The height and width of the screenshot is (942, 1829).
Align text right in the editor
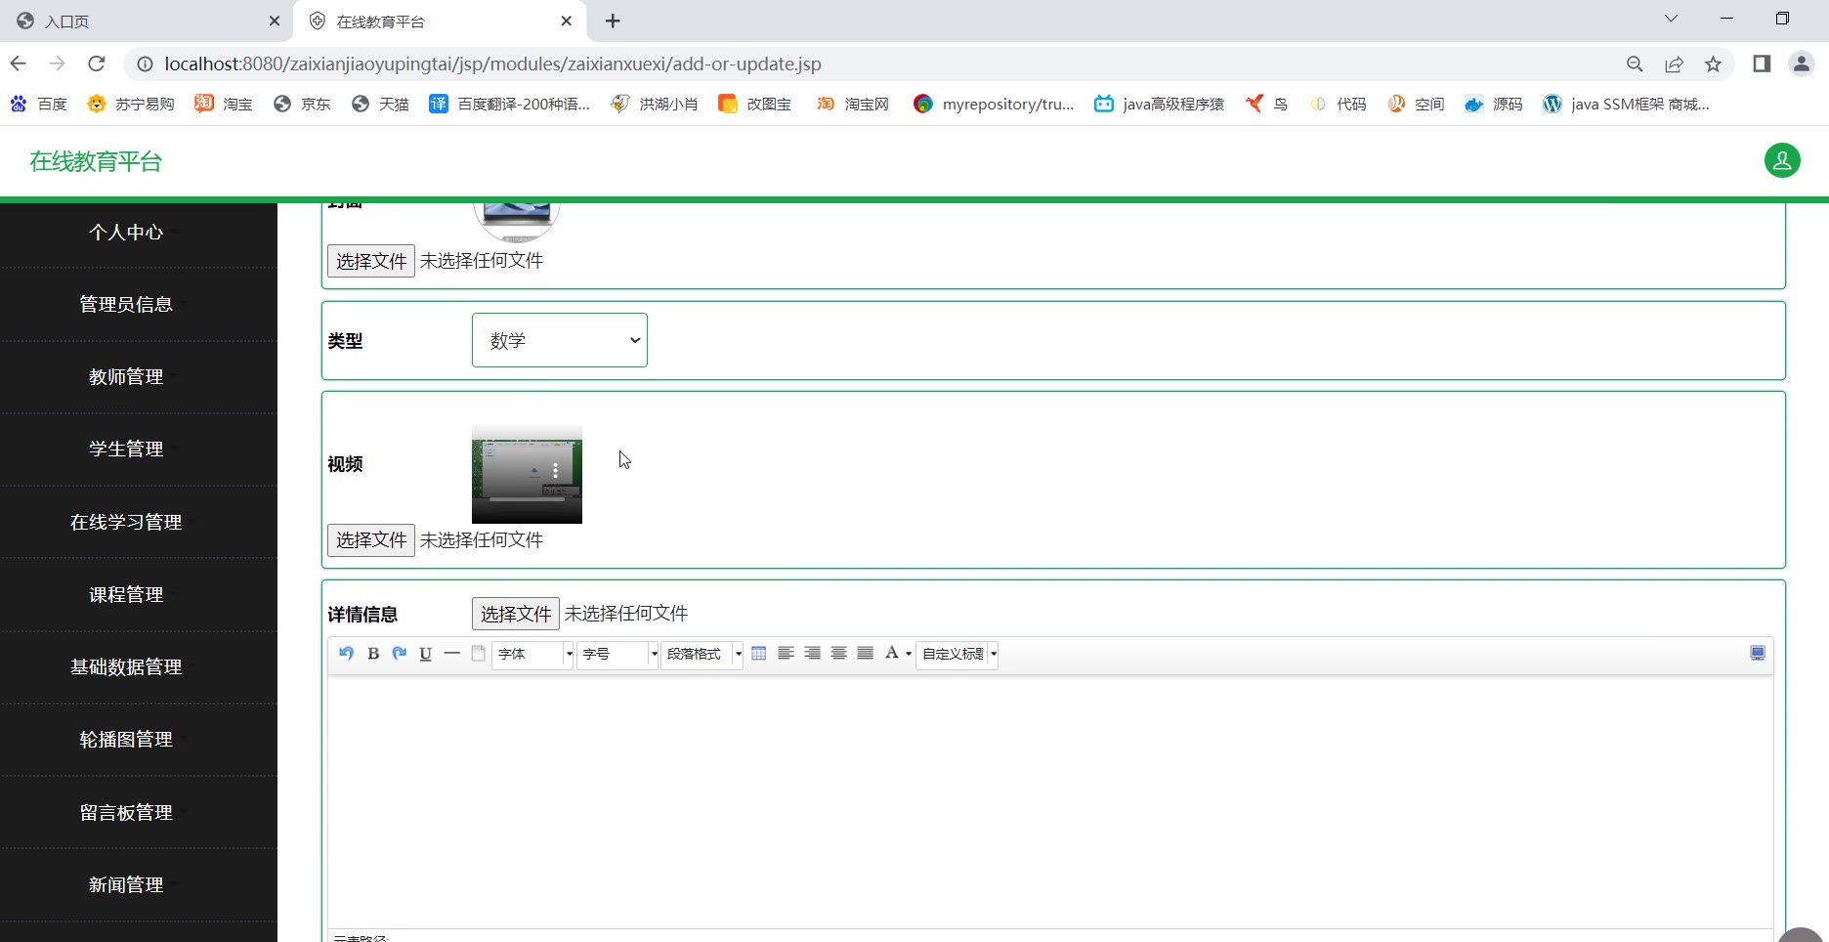[x=812, y=654]
